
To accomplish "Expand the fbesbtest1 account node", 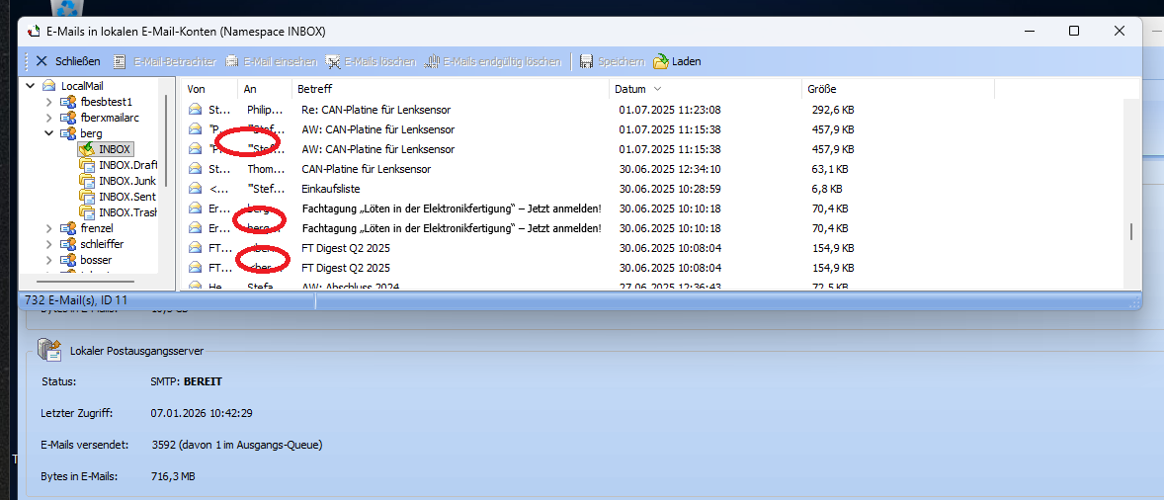I will [49, 102].
